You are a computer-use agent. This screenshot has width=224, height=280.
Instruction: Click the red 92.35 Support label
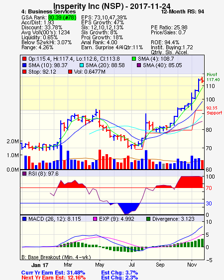click(x=214, y=110)
